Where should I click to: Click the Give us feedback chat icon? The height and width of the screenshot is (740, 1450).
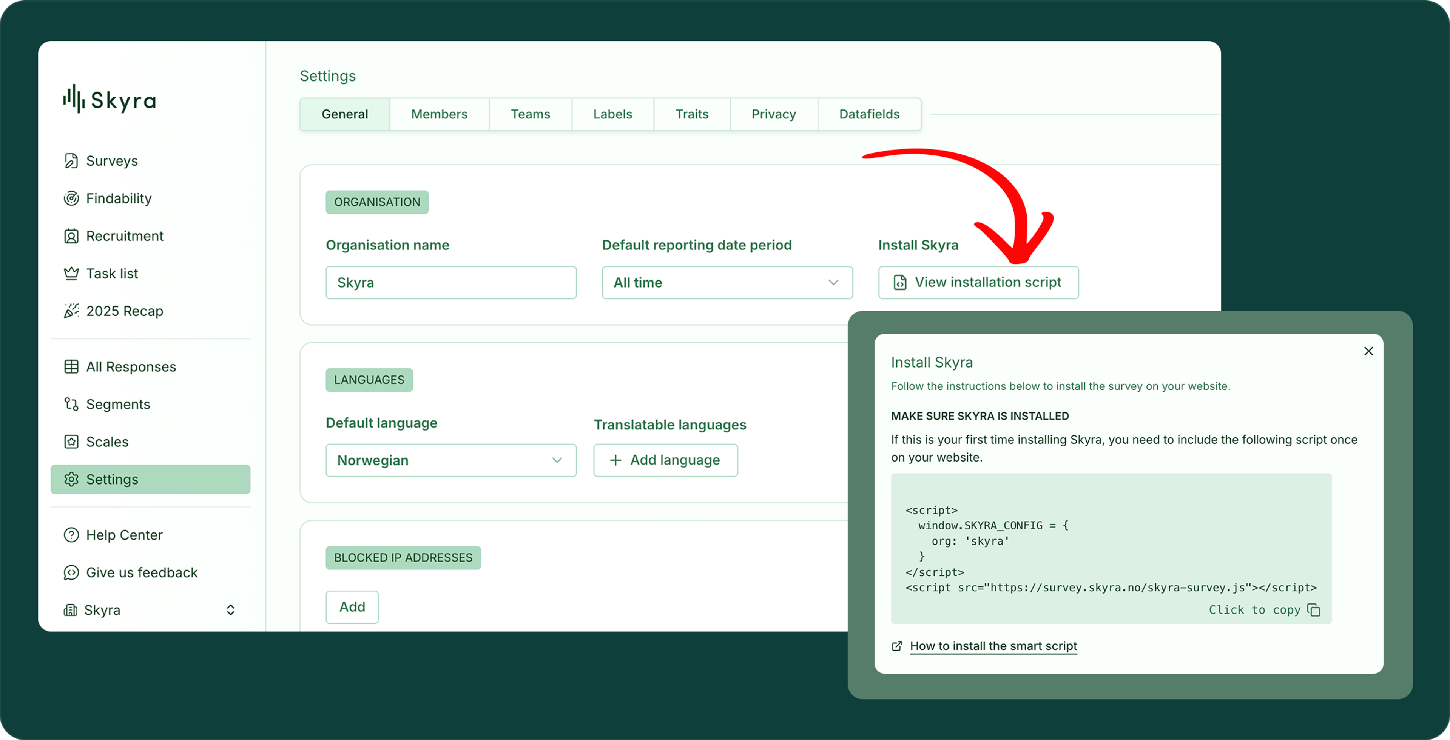(x=71, y=572)
